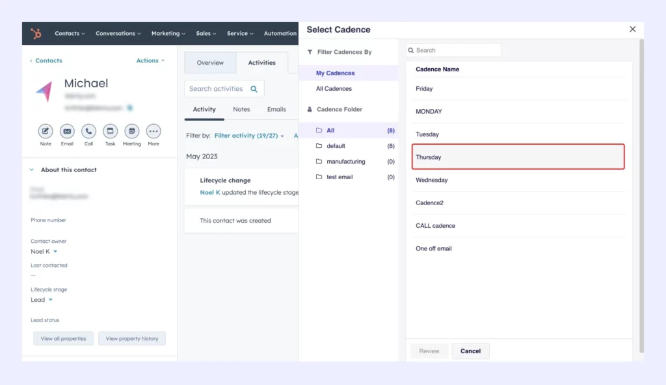Select the Thursday cadence row
Viewport: 666px width, 385px height.
click(x=518, y=157)
